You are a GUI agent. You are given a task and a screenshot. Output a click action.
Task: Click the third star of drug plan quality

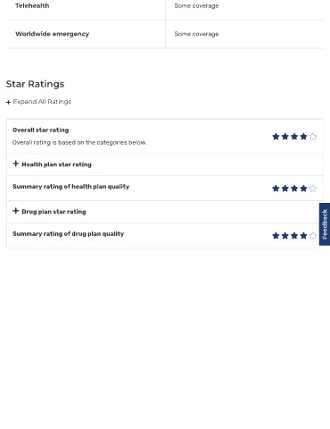[x=294, y=236]
